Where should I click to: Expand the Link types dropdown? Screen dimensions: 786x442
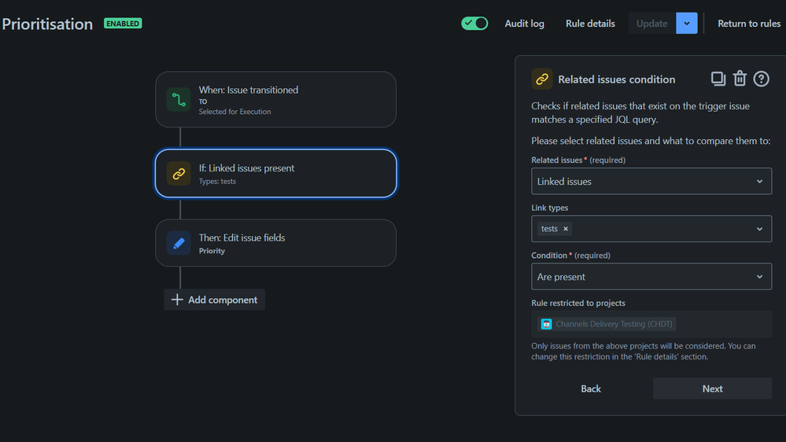[x=759, y=229]
